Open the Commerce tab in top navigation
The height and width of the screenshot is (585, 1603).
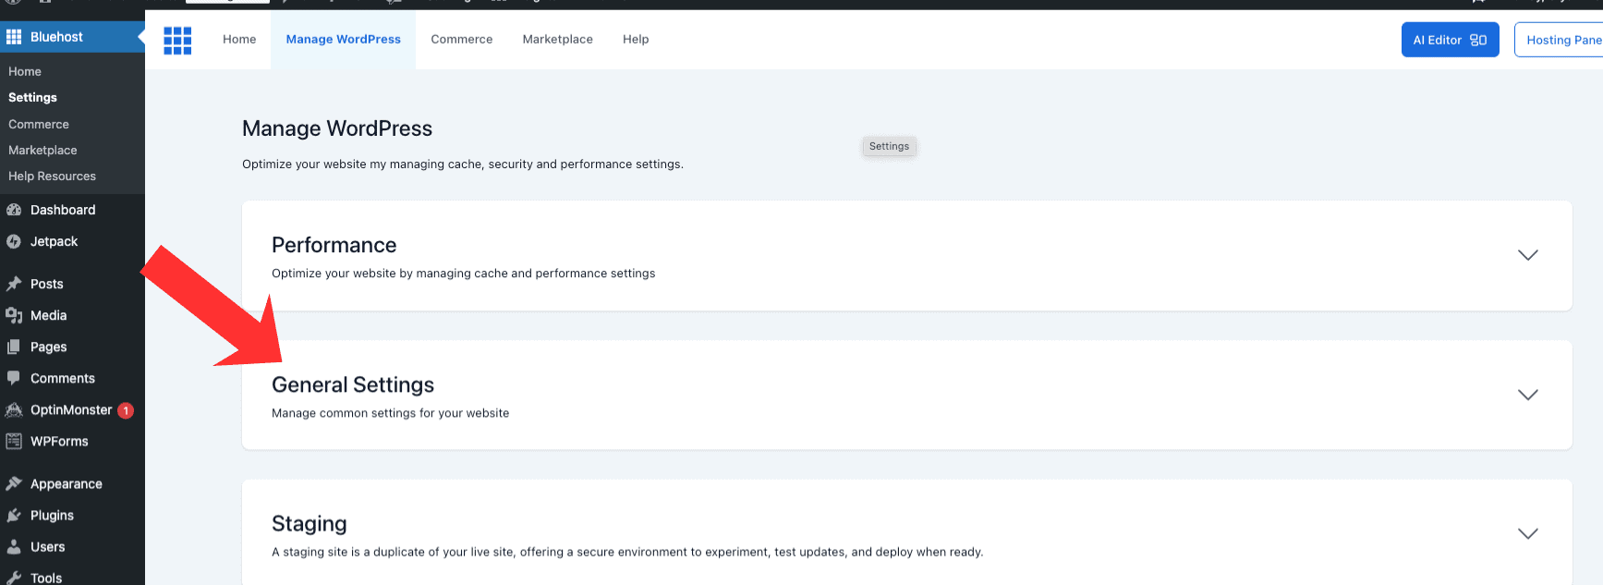tap(462, 39)
